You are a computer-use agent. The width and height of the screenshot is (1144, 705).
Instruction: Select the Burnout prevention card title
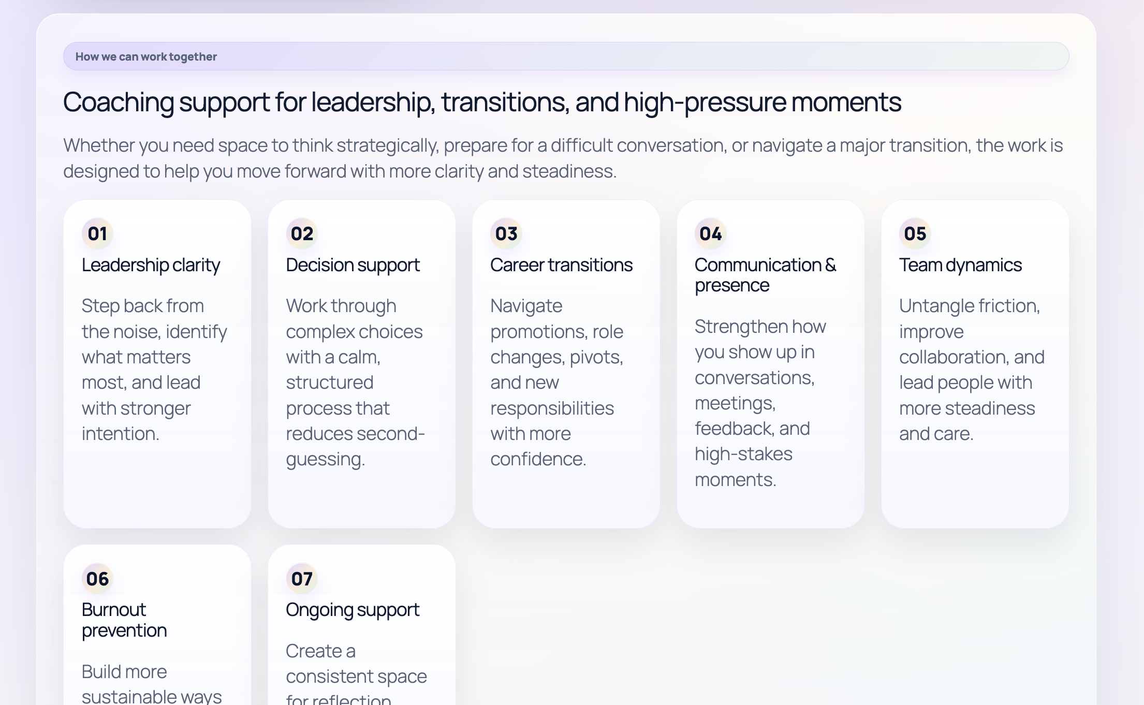click(x=124, y=620)
